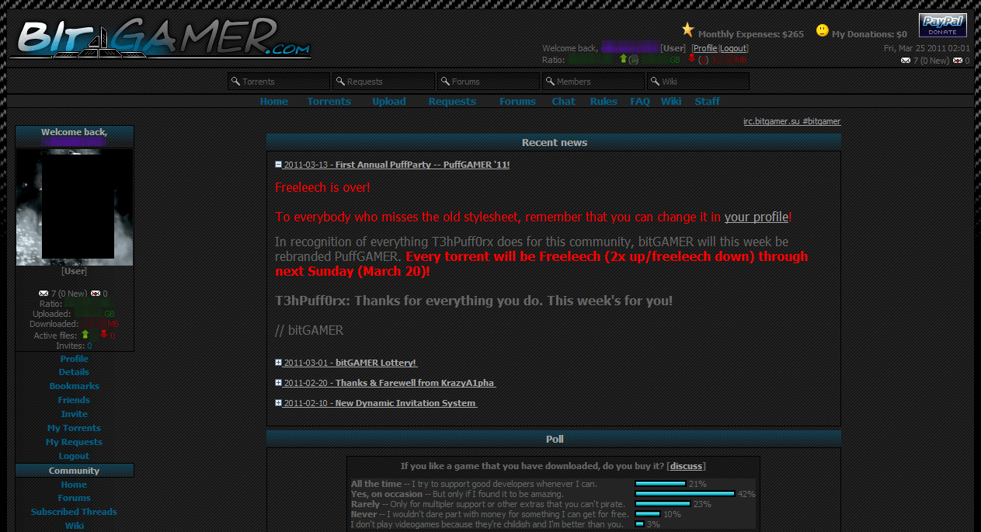Expand the bitGAMER Lottery news item

pyautogui.click(x=279, y=363)
